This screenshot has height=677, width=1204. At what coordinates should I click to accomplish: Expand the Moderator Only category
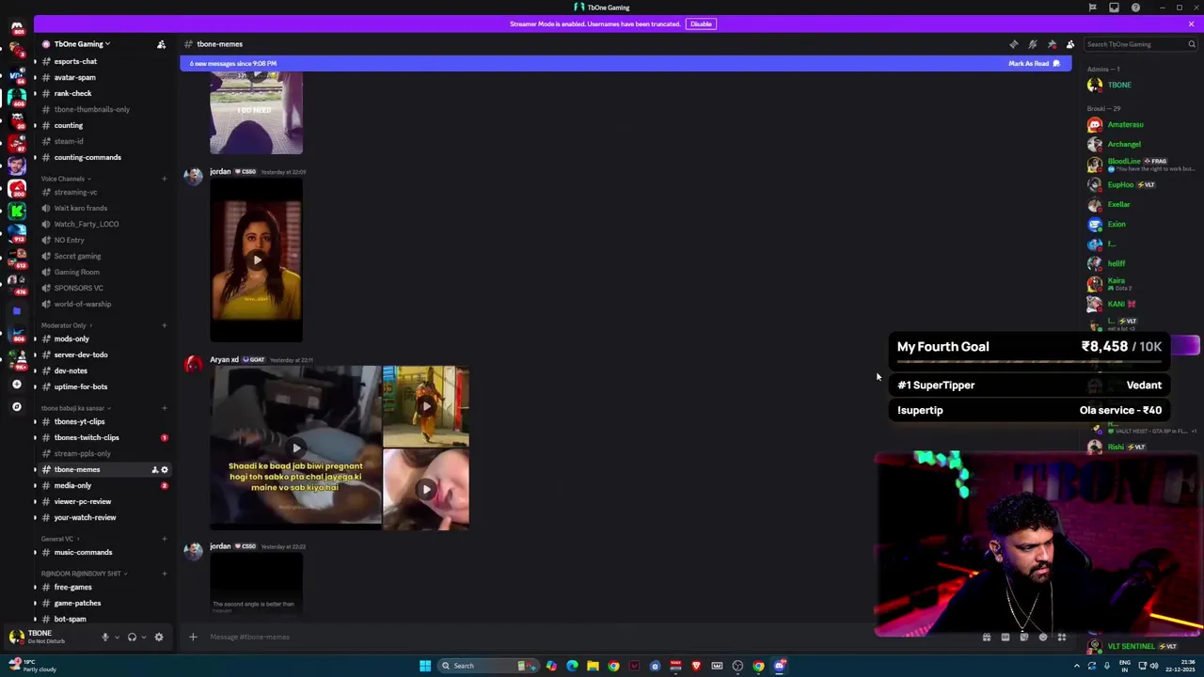coord(65,325)
